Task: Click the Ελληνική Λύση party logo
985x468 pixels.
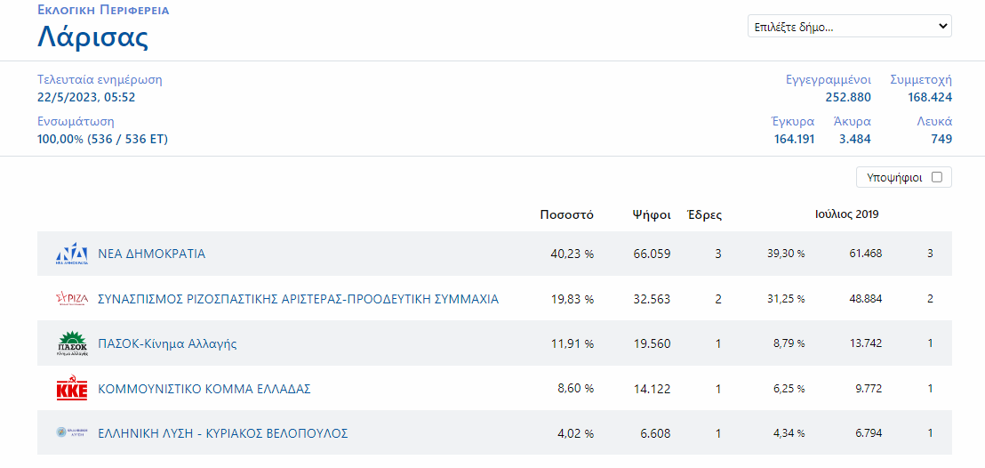Action: 72,433
